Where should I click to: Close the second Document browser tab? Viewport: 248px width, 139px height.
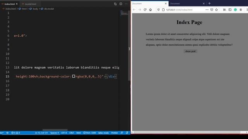(x=203, y=3)
